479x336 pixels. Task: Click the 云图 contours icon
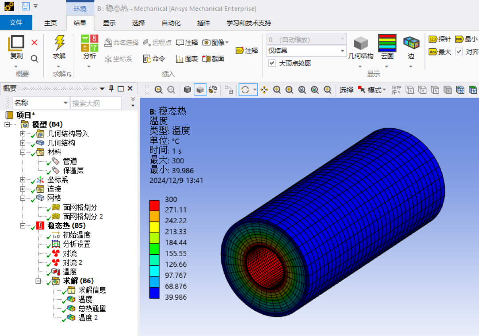[x=387, y=43]
